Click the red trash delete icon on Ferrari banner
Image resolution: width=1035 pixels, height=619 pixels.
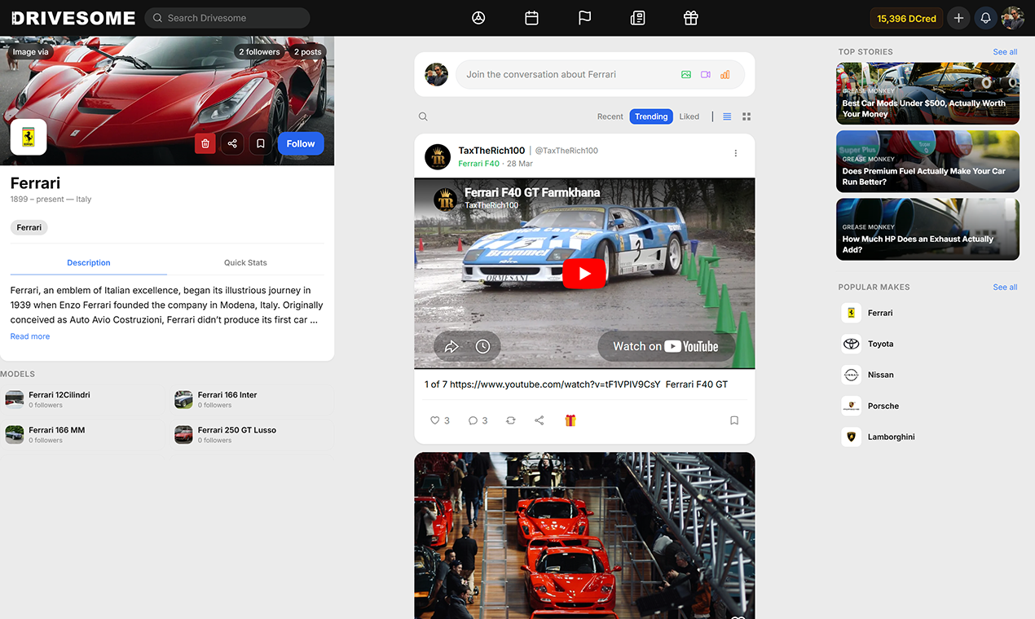[x=205, y=143]
